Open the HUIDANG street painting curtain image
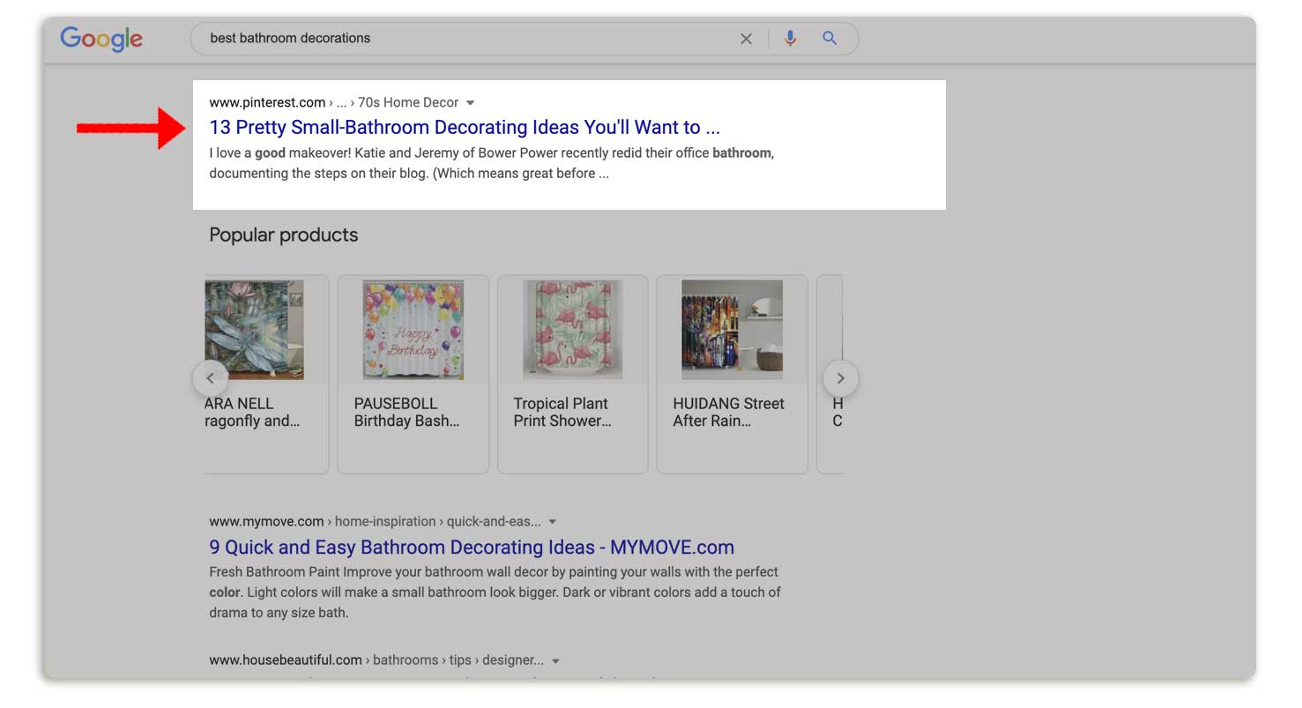Viewport: 1302px width, 708px height. [x=733, y=330]
